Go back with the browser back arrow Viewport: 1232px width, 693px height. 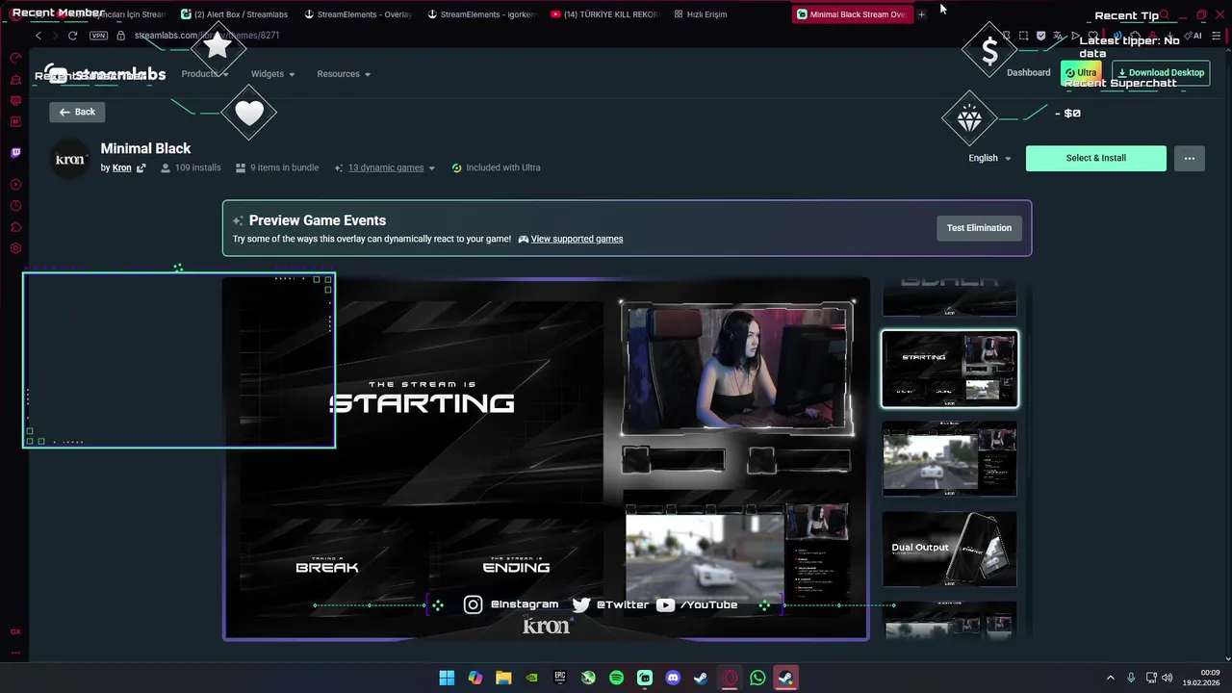pos(38,36)
